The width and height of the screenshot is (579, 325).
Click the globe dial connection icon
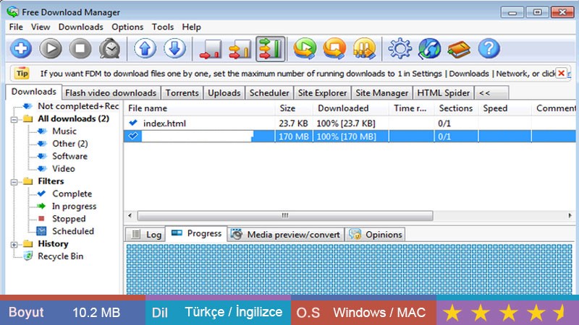click(429, 48)
